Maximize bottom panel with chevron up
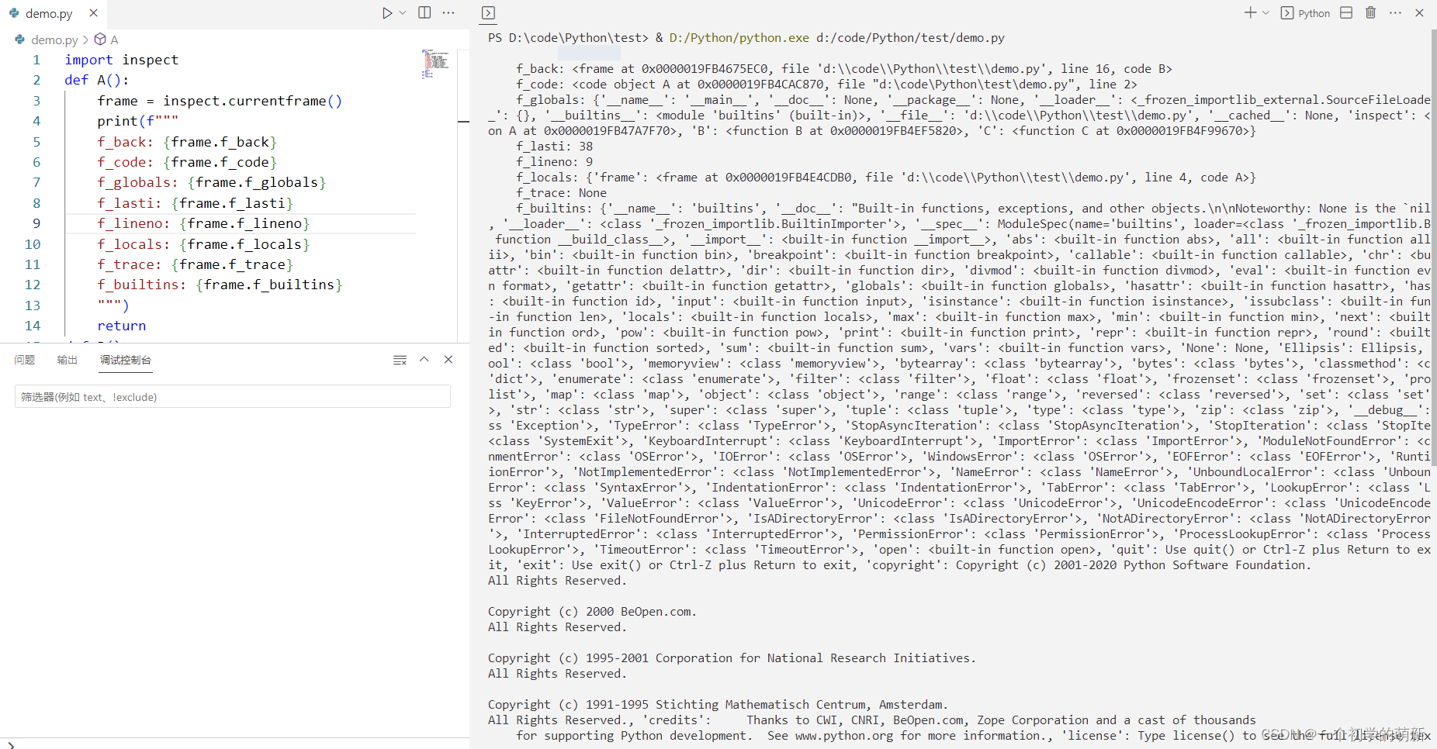This screenshot has width=1437, height=749. pyautogui.click(x=424, y=360)
